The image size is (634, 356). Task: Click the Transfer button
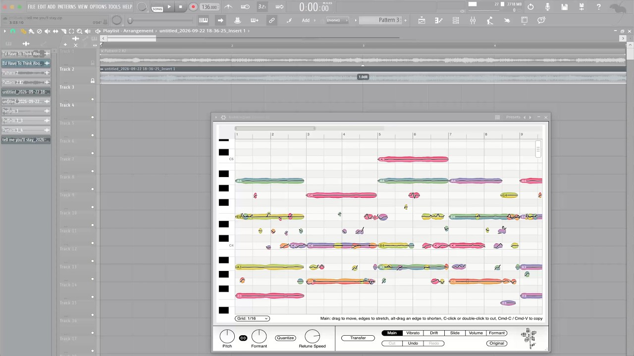[x=358, y=338]
